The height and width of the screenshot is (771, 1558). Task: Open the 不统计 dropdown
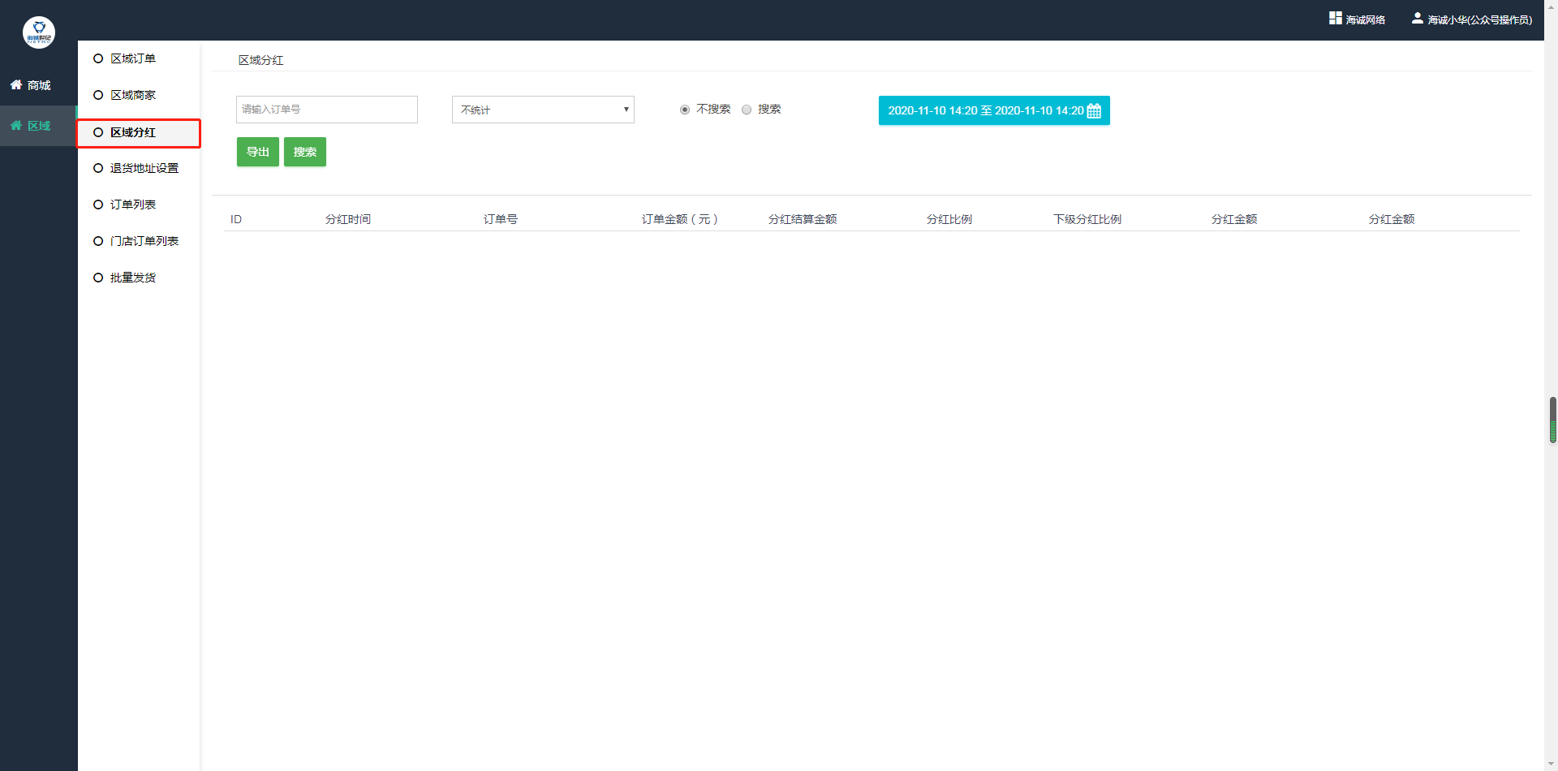click(543, 110)
